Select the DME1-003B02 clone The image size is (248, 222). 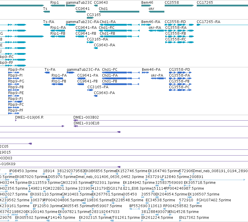[x=161, y=120]
